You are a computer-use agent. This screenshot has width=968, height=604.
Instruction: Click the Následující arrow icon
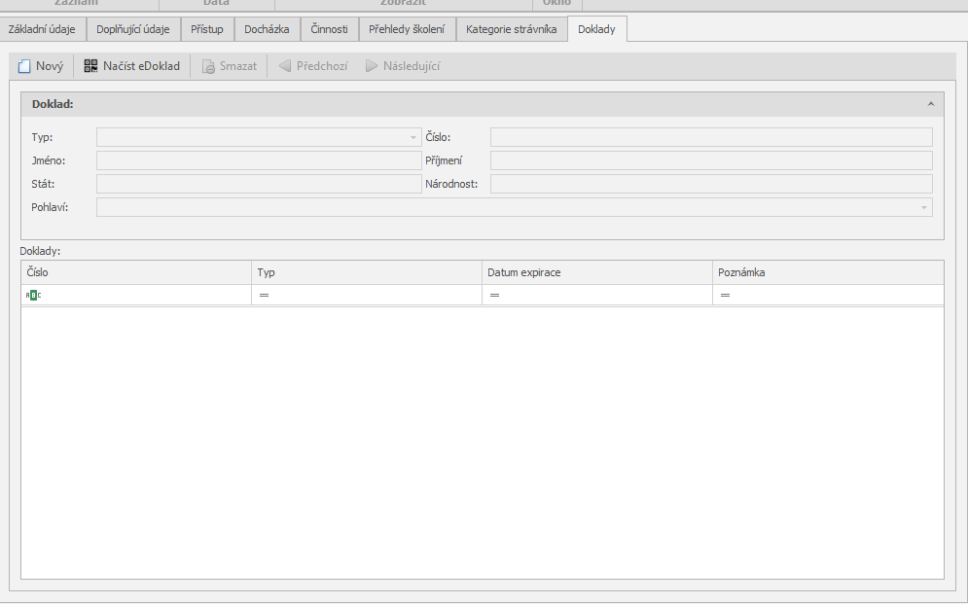pyautogui.click(x=372, y=67)
